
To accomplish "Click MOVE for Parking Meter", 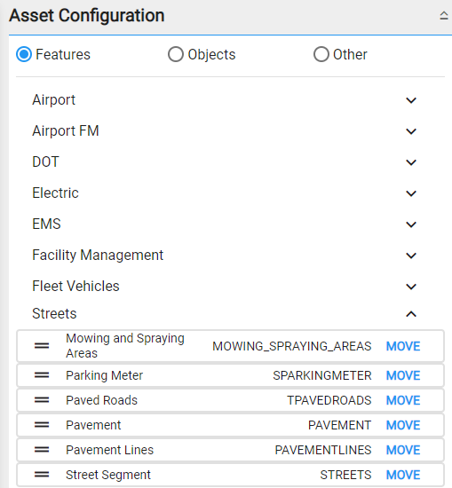I will tap(403, 375).
